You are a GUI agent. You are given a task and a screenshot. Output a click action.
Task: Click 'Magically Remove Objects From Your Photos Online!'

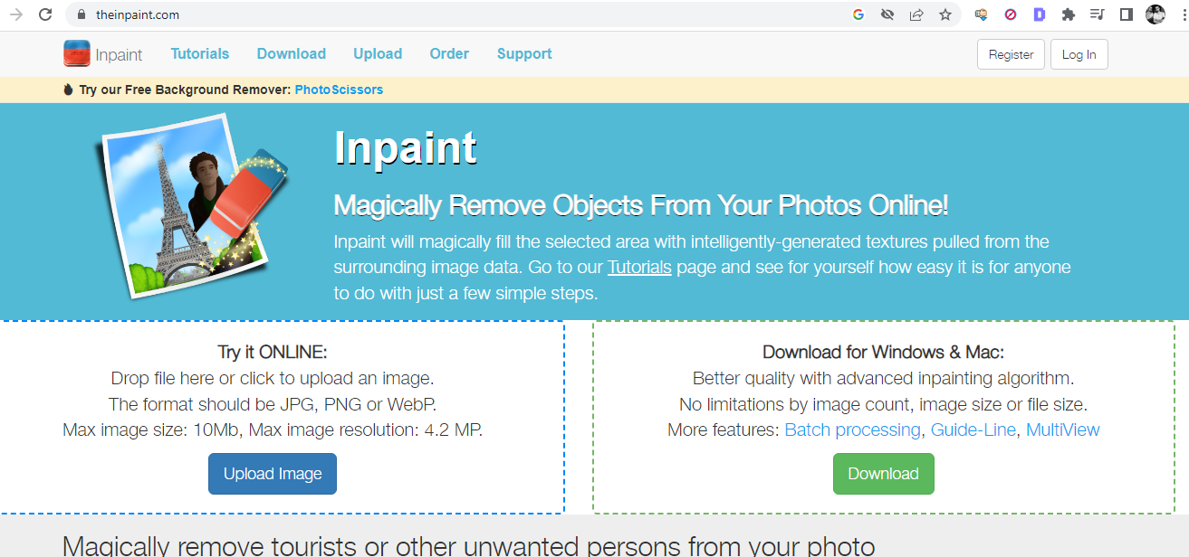coord(641,205)
